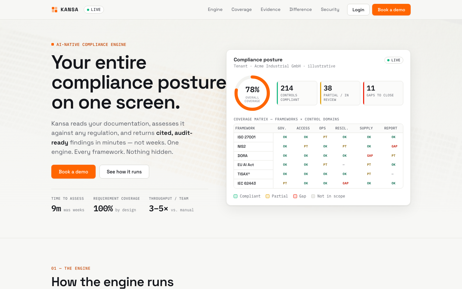Open the Coverage nav item
Image resolution: width=462 pixels, height=289 pixels.
pyautogui.click(x=242, y=10)
